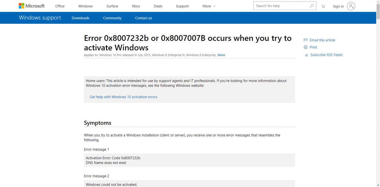Open the Office menu item
Screen dimensions: 380x187
coord(60,6)
